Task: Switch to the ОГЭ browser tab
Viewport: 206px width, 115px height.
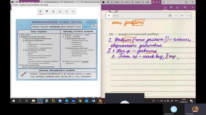Action: pyautogui.click(x=126, y=2)
